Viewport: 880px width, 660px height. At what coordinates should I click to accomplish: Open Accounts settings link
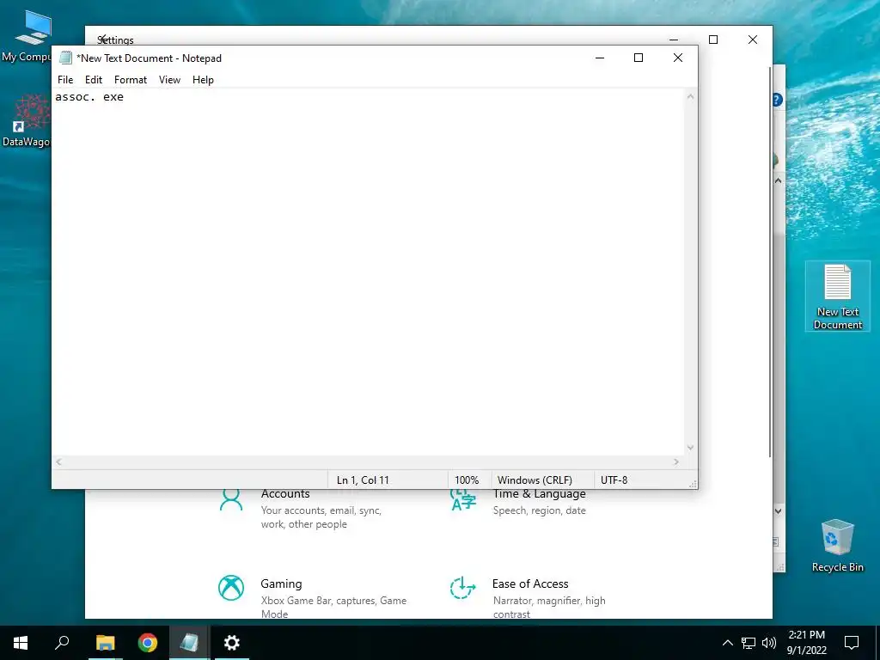285,494
